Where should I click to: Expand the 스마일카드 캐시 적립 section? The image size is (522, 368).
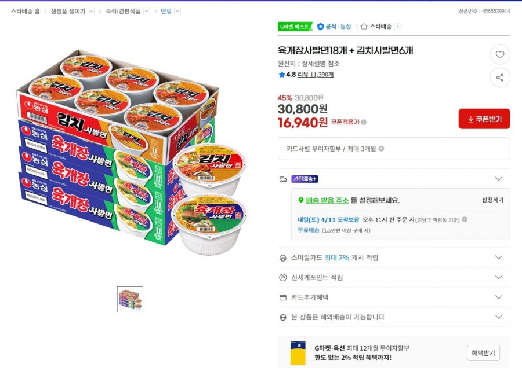coord(498,257)
